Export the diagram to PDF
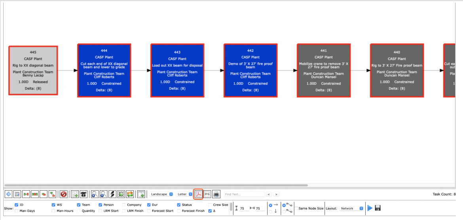463x220 pixels. click(x=198, y=194)
